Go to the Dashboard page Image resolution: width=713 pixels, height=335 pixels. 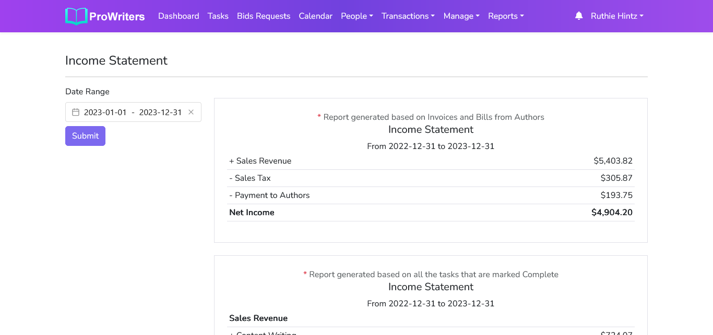(x=179, y=16)
